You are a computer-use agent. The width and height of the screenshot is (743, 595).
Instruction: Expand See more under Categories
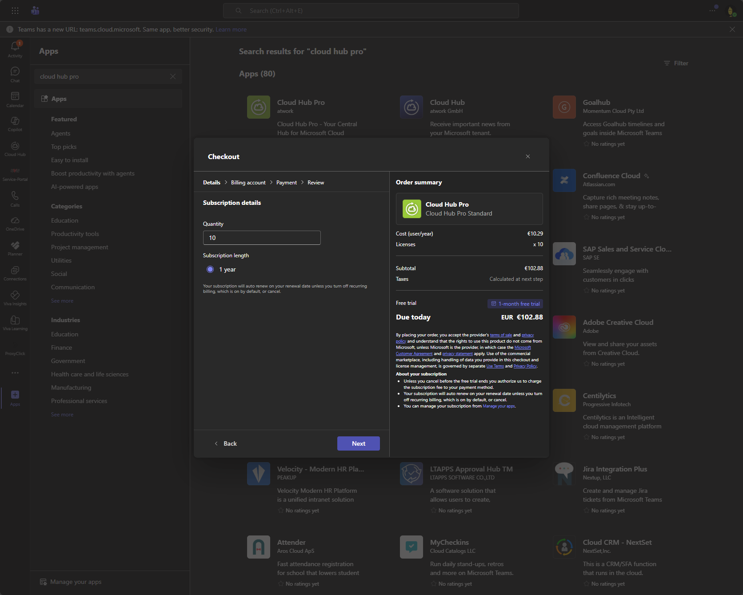click(62, 301)
